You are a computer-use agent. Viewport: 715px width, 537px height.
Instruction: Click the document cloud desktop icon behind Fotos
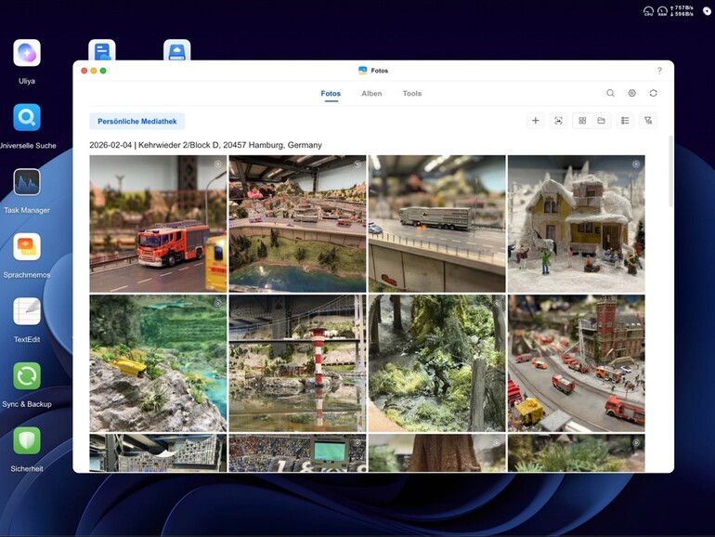[x=102, y=50]
